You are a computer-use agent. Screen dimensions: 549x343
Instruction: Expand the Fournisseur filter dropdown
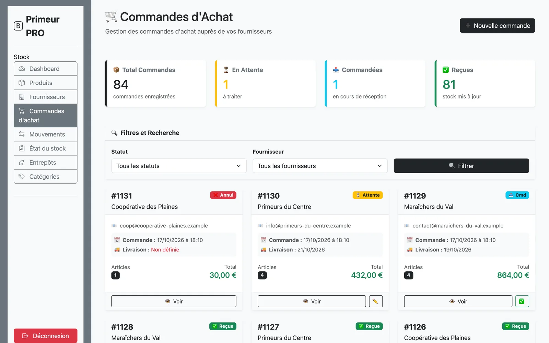tap(320, 166)
